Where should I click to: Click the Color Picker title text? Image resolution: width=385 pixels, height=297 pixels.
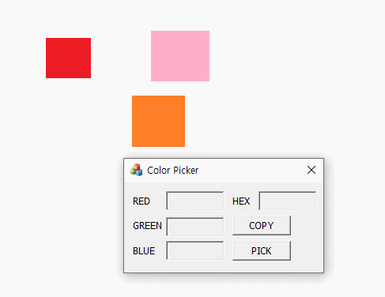pyautogui.click(x=172, y=171)
